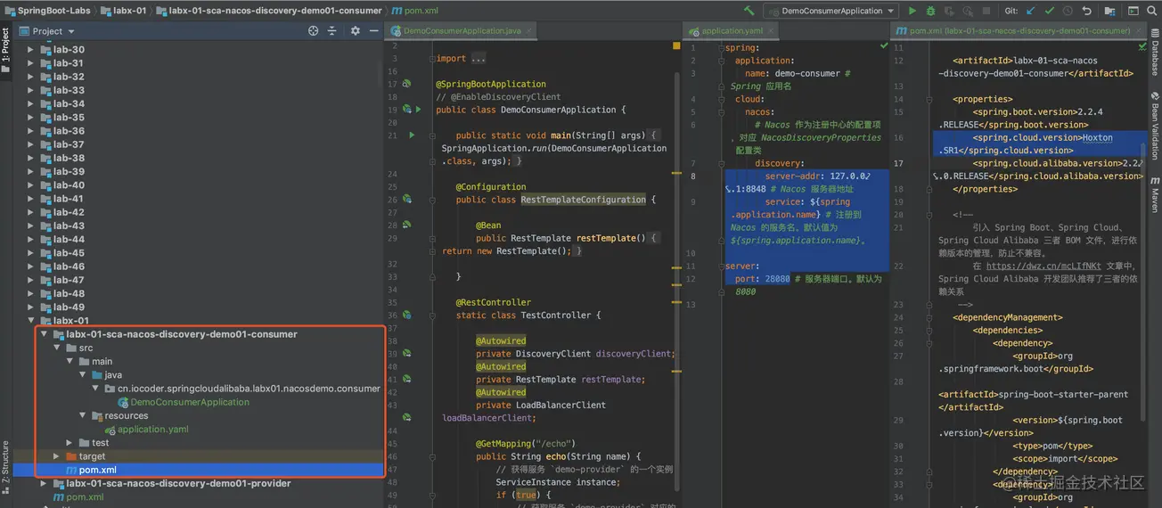Click gutter bean icon beside restTemplate() method
Viewport: 1162px width, 508px height.
(x=406, y=225)
